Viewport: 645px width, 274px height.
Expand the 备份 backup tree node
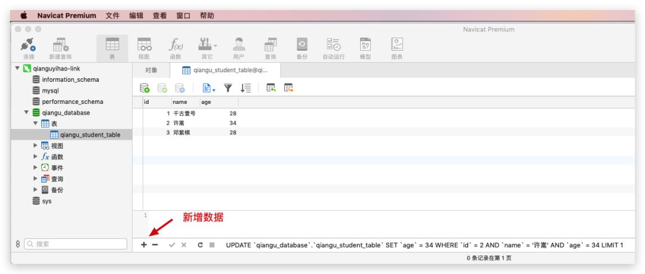pos(35,190)
